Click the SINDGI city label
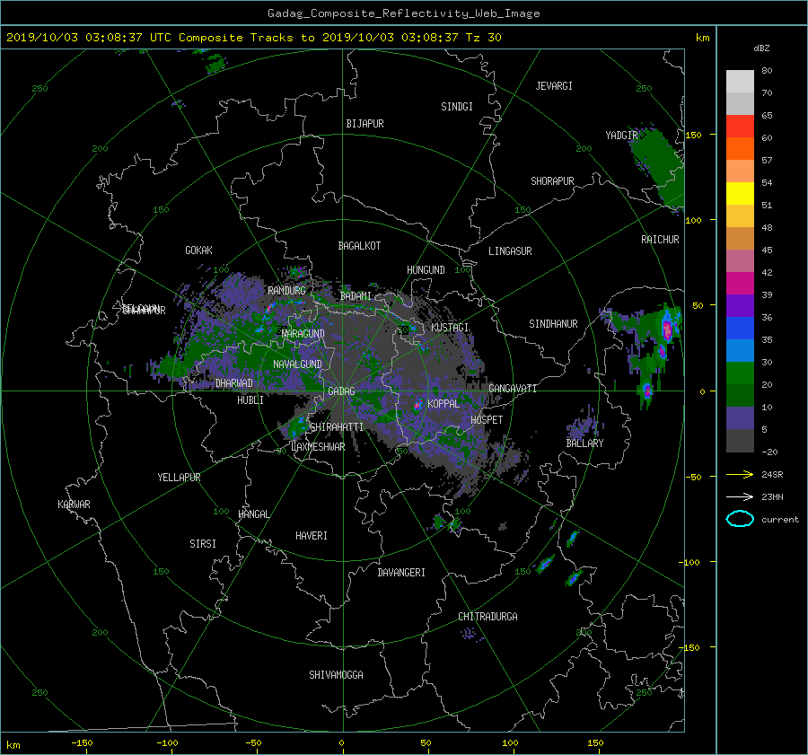Viewport: 808px width, 755px height. 457,107
